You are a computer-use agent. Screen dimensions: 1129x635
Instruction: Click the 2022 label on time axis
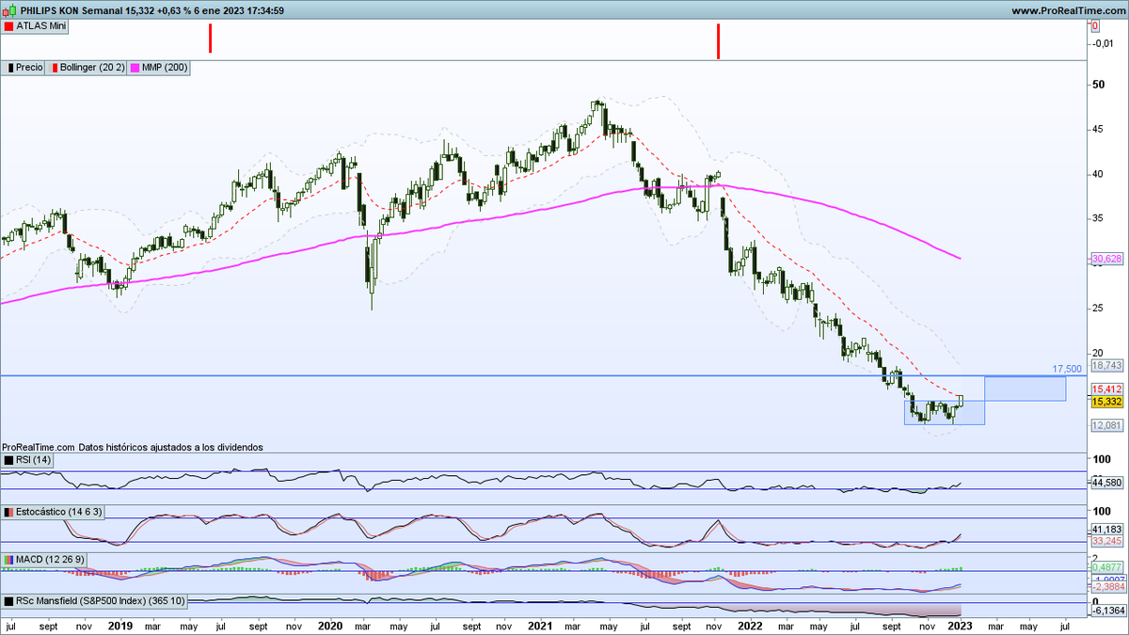(750, 625)
